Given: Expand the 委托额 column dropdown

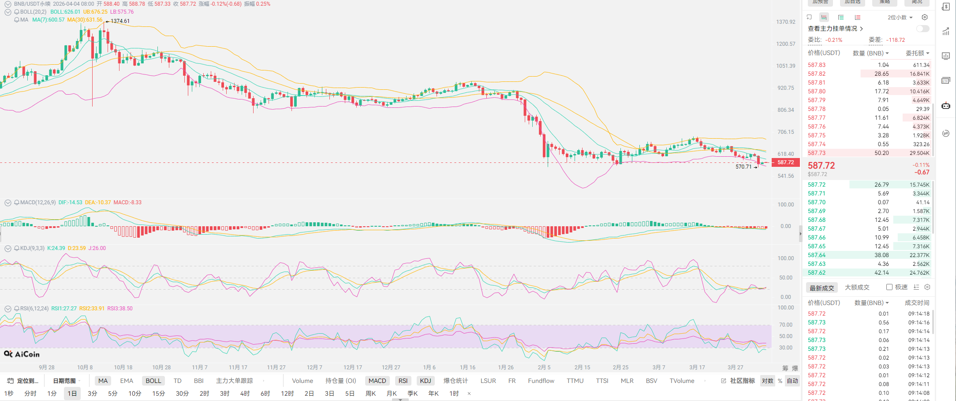Looking at the screenshot, I should 917,53.
